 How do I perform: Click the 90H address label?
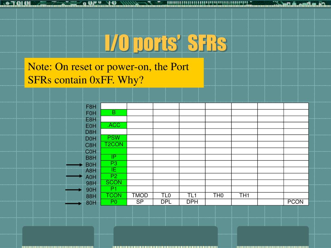pyautogui.click(x=91, y=190)
